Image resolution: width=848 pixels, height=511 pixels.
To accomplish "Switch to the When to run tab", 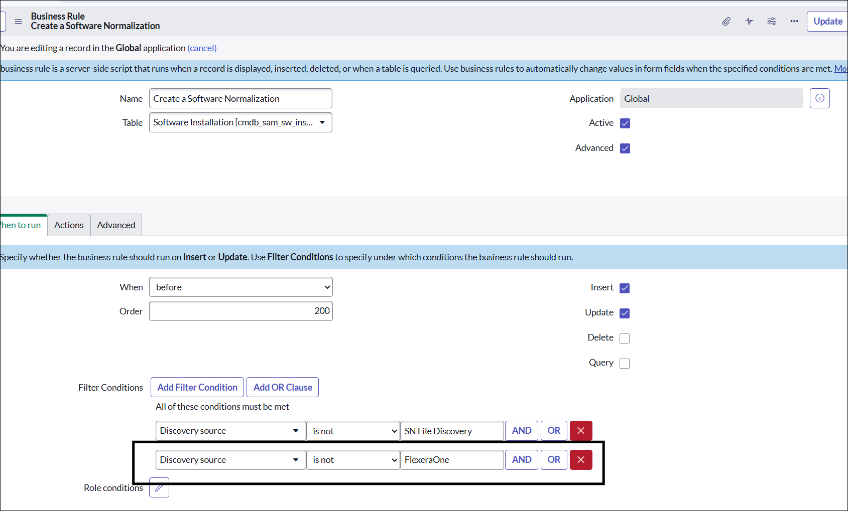I will [x=23, y=225].
